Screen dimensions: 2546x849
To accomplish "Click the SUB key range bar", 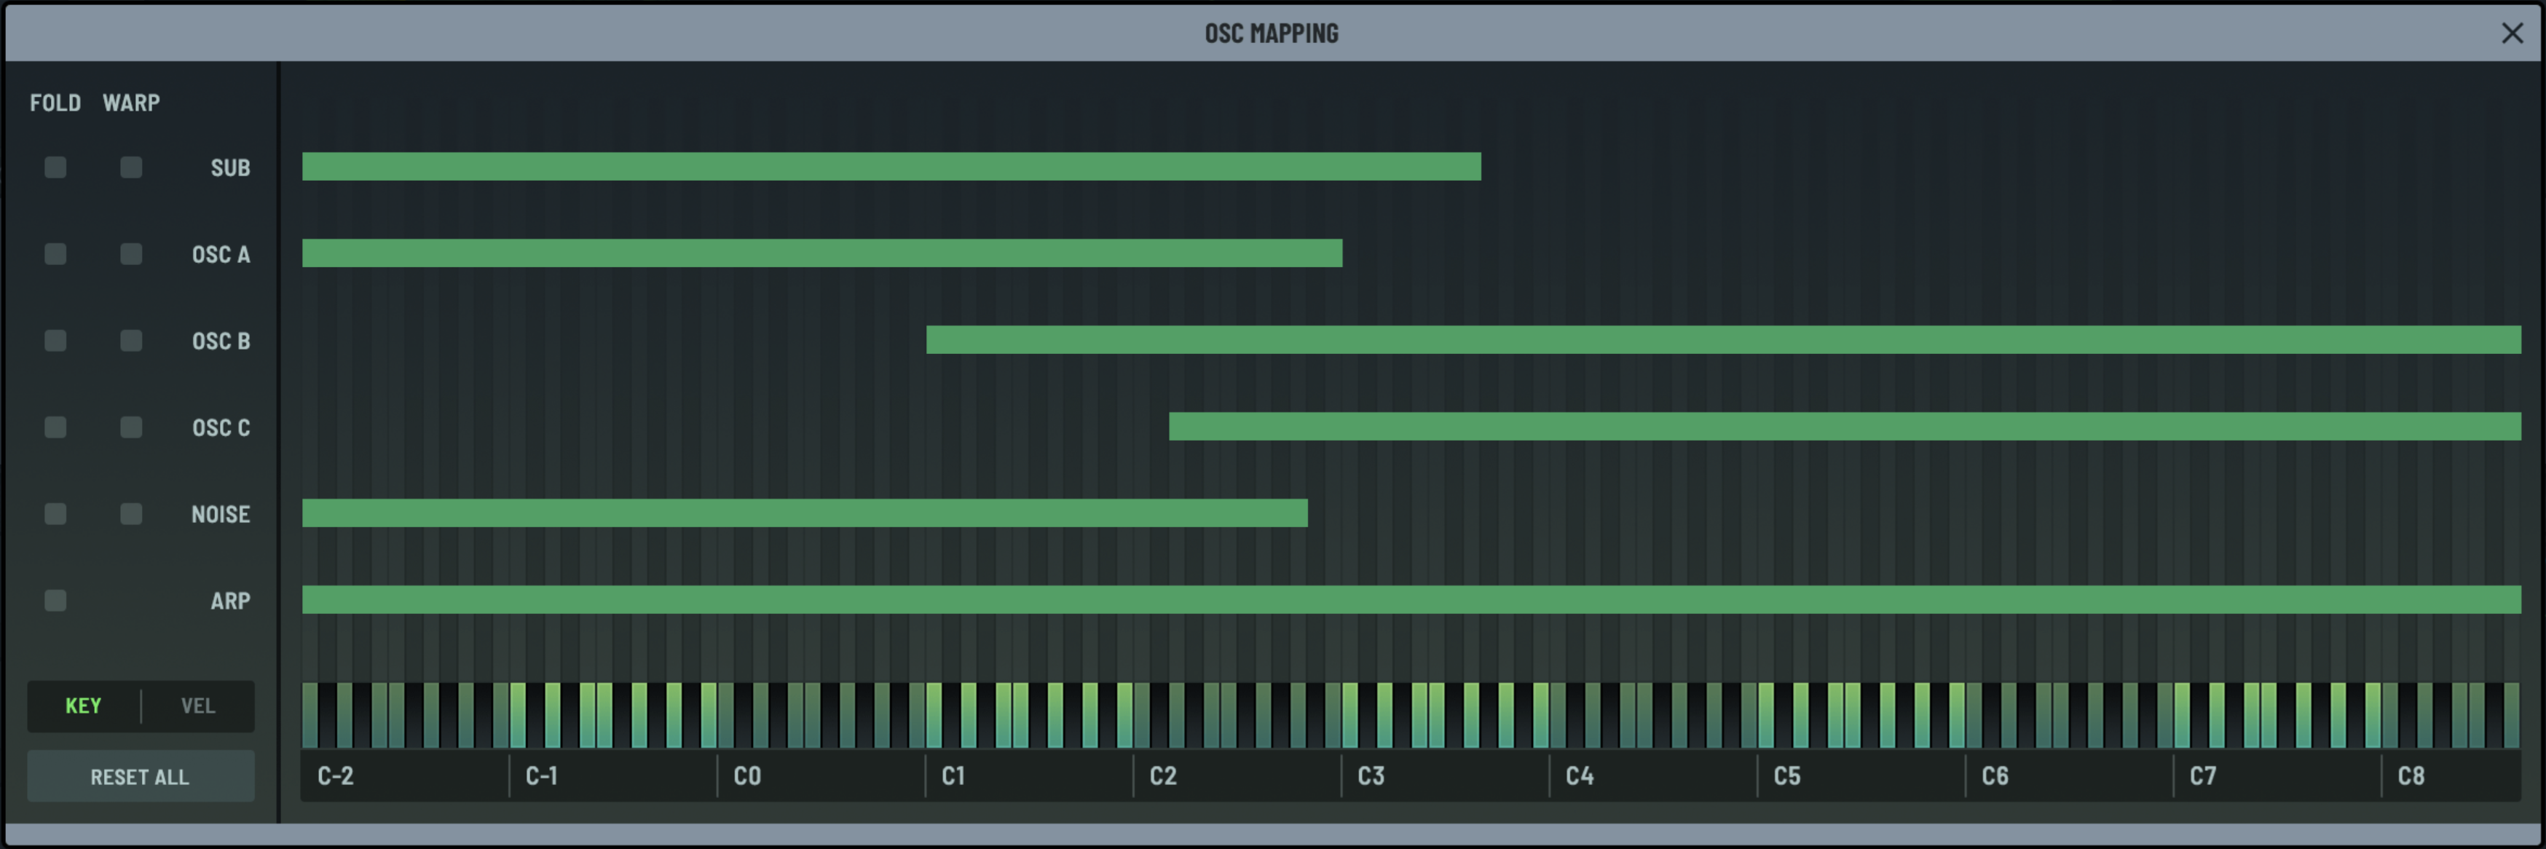I will 891,166.
